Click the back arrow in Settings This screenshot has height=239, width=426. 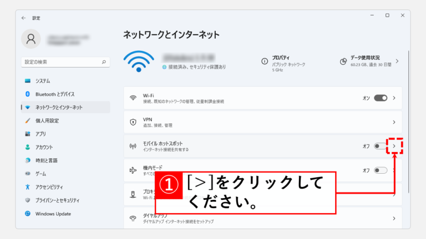(x=24, y=18)
